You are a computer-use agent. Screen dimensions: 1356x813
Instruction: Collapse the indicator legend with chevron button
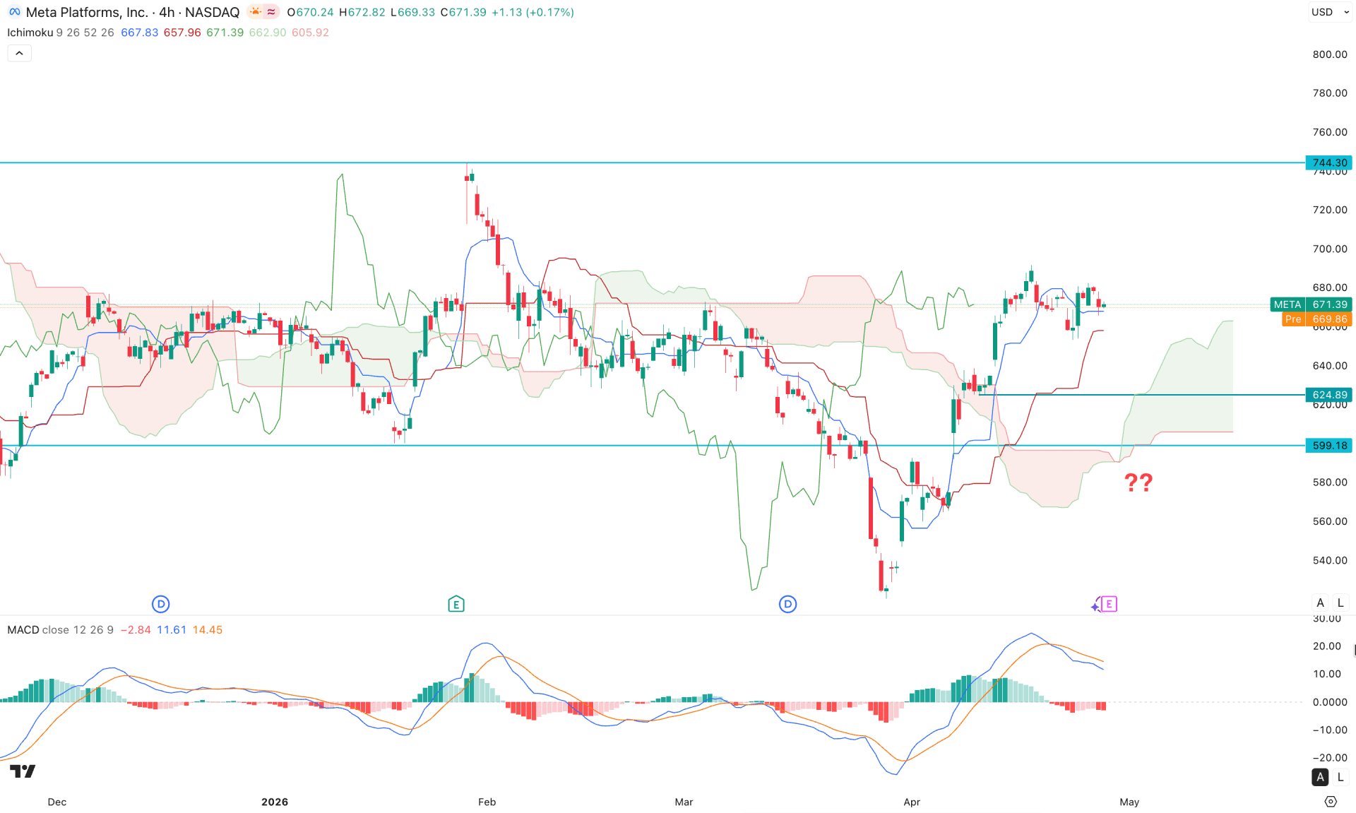point(19,53)
